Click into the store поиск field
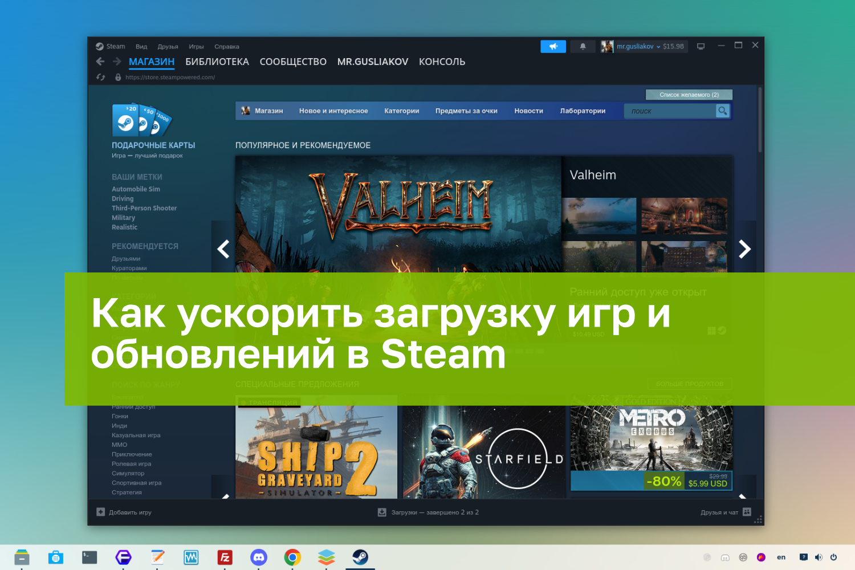 670,111
